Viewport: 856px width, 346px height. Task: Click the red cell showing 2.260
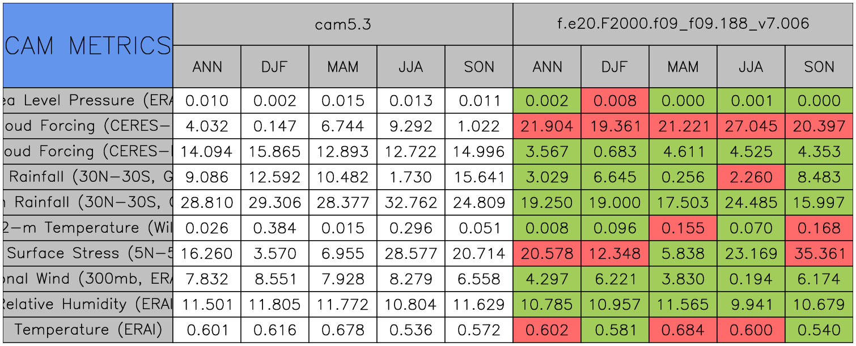point(751,177)
